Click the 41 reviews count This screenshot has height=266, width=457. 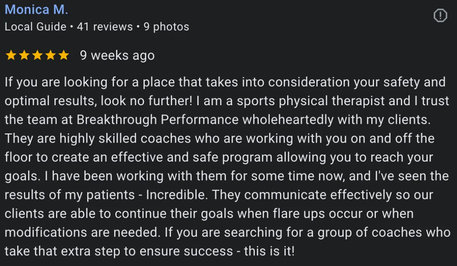click(x=105, y=27)
